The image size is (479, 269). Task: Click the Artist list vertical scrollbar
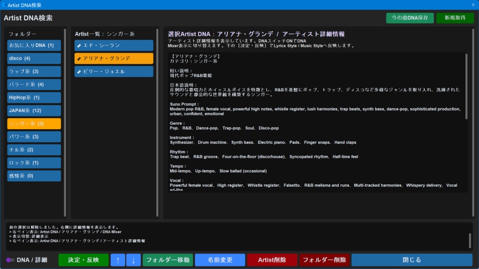157,123
